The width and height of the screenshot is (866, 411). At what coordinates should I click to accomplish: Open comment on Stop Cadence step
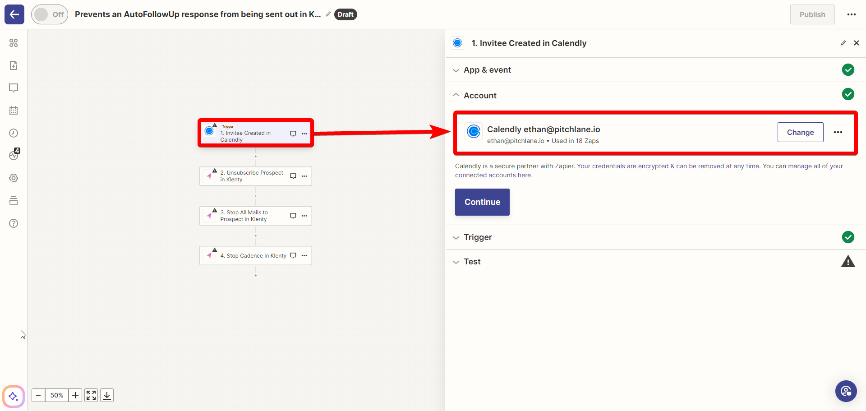coord(293,255)
